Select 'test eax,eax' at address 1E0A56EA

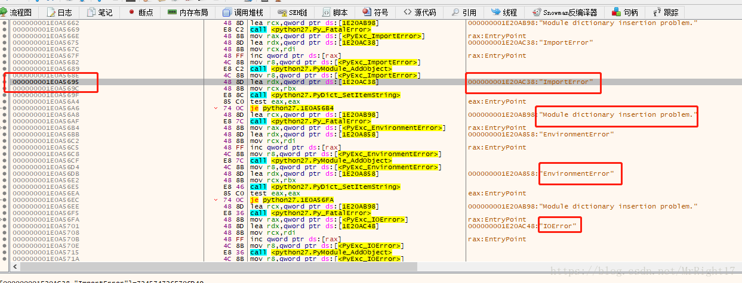275,193
